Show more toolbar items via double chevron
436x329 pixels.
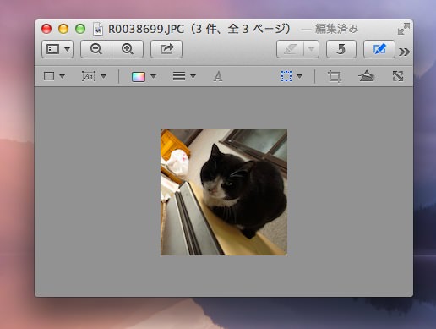404,52
